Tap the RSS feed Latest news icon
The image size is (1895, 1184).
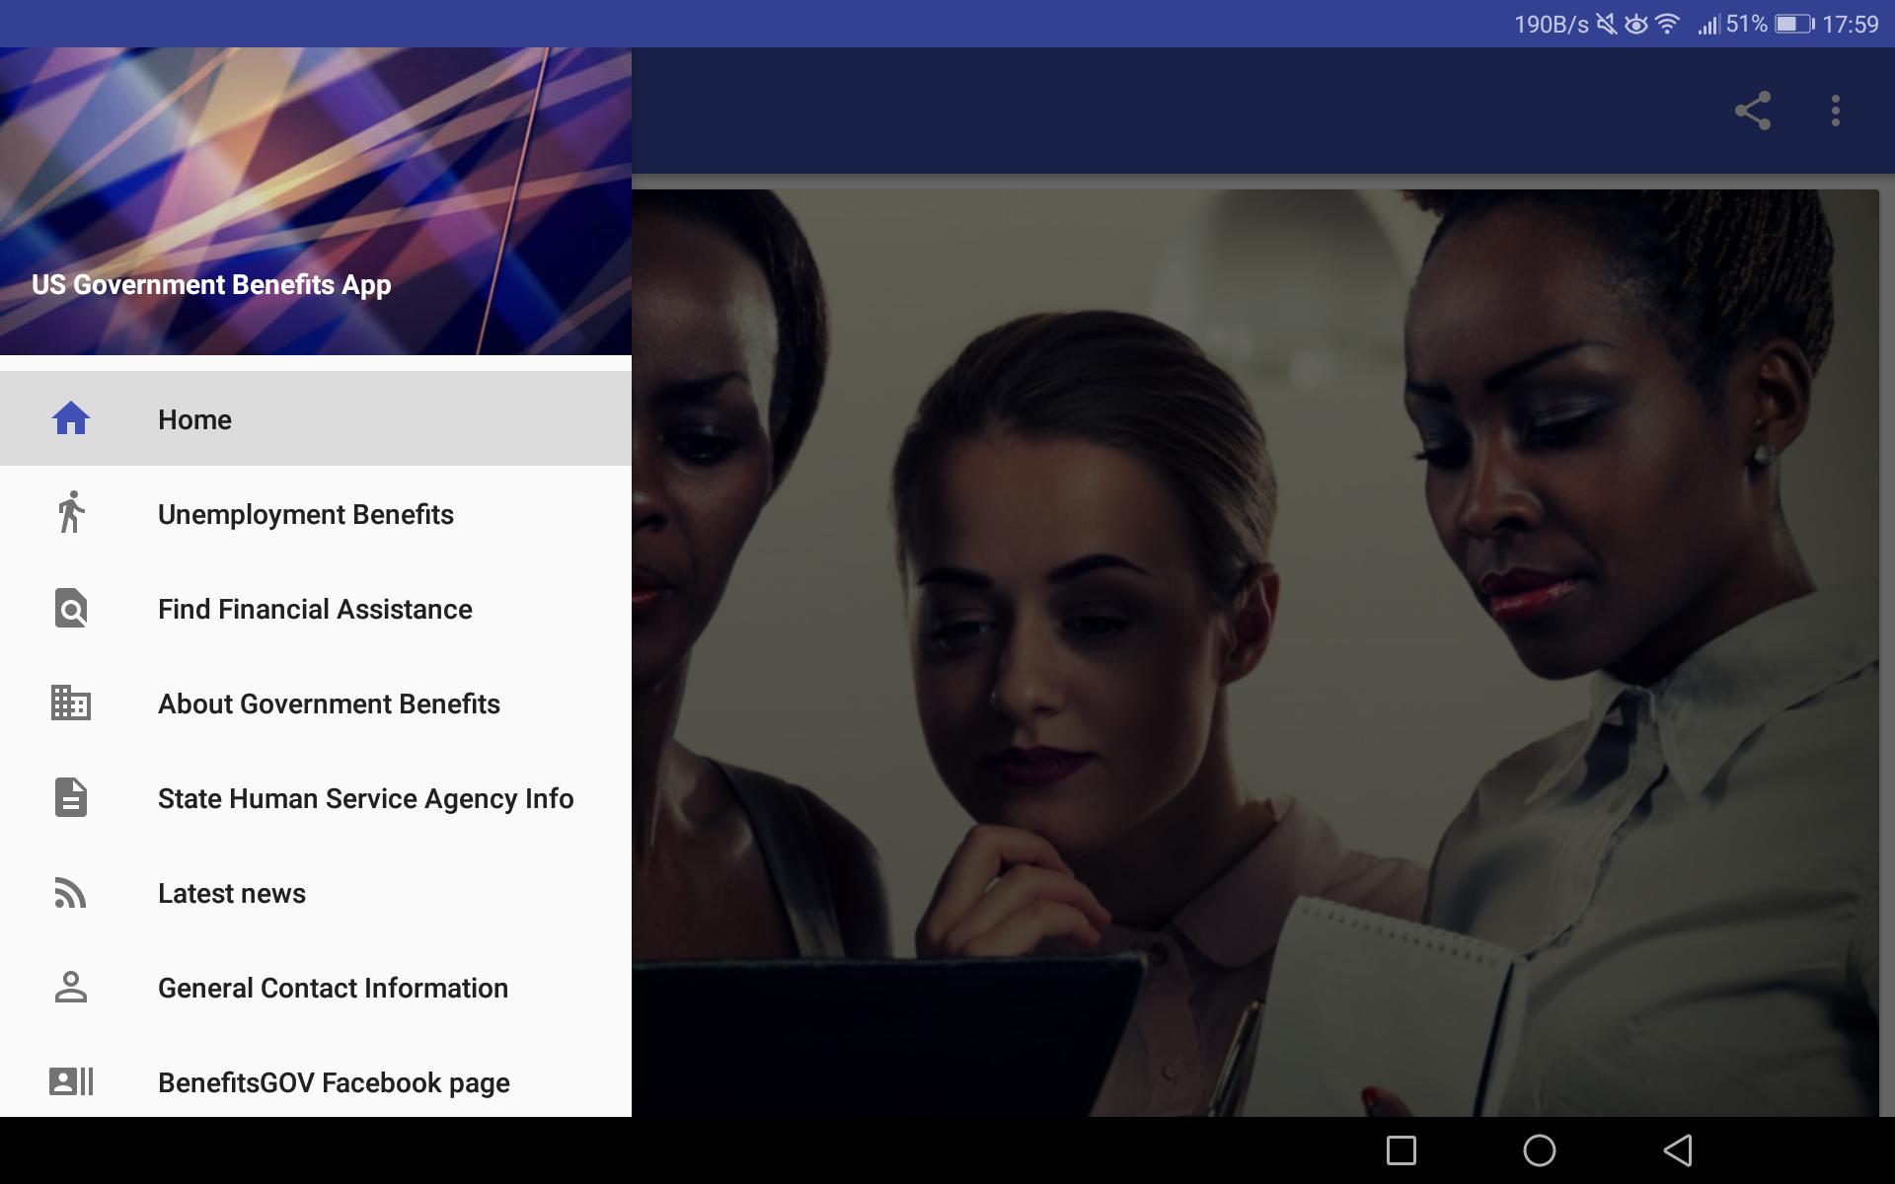pyautogui.click(x=70, y=892)
